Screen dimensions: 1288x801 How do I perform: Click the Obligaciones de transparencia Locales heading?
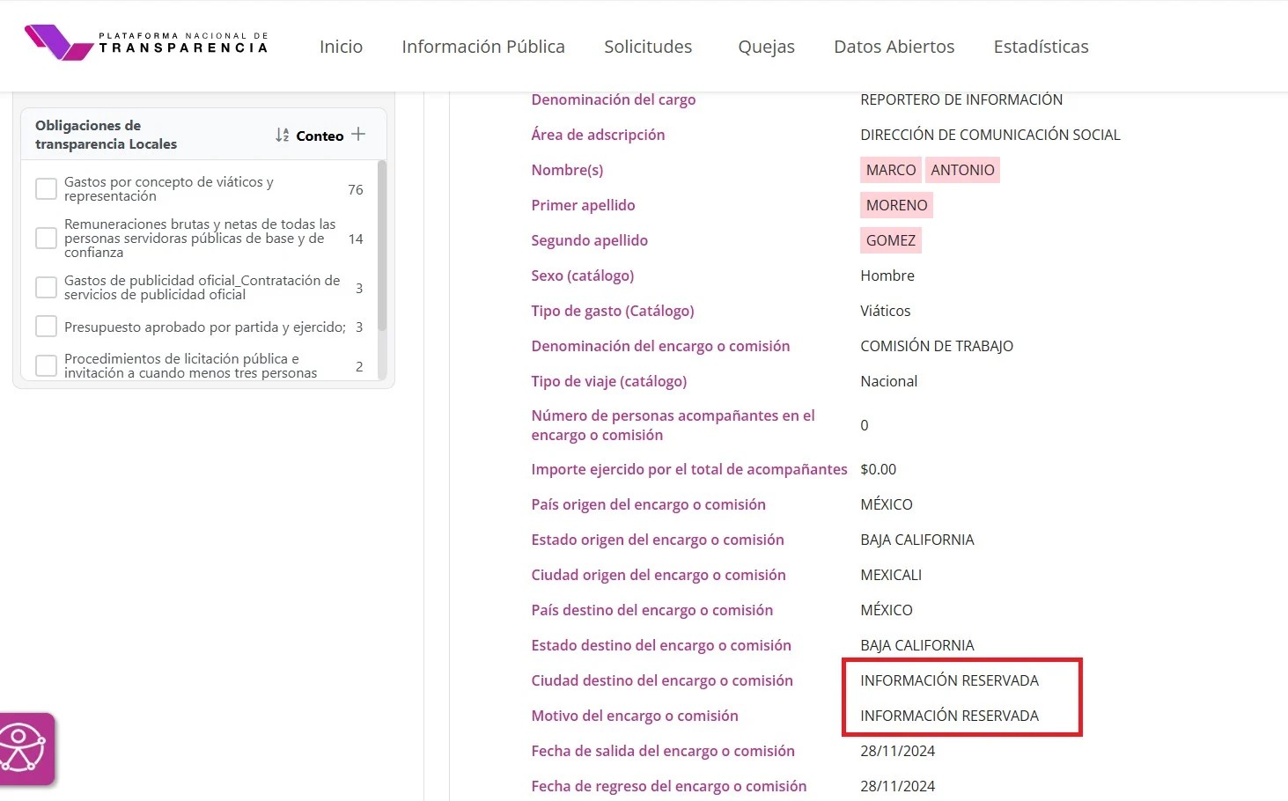point(106,135)
